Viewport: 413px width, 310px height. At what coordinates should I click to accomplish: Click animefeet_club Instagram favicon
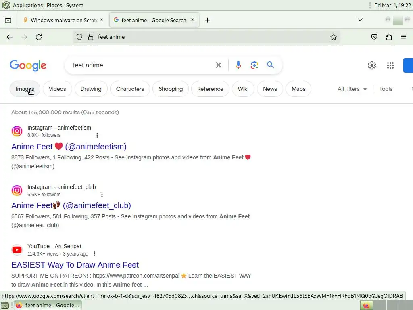17,191
